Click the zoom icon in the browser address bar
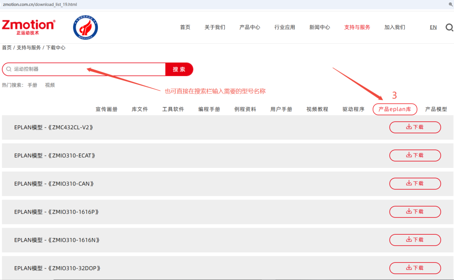This screenshot has width=454, height=280. [450, 4]
